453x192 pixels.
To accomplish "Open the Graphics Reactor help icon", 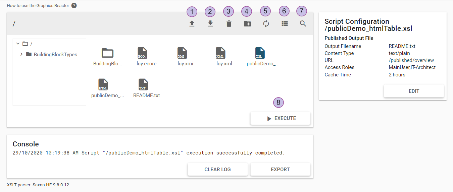I will pos(74,5).
